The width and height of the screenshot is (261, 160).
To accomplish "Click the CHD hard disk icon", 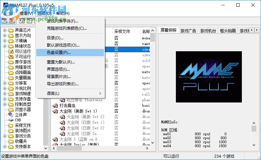I will point(11,120).
